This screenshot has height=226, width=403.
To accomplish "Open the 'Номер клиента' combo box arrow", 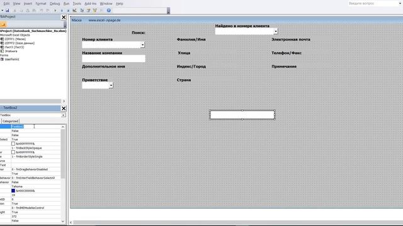I will (x=143, y=45).
